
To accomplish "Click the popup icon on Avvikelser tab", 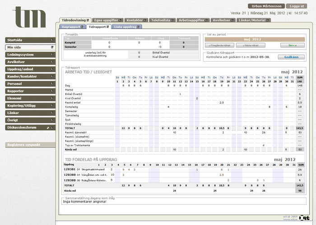I will [x=232, y=20].
